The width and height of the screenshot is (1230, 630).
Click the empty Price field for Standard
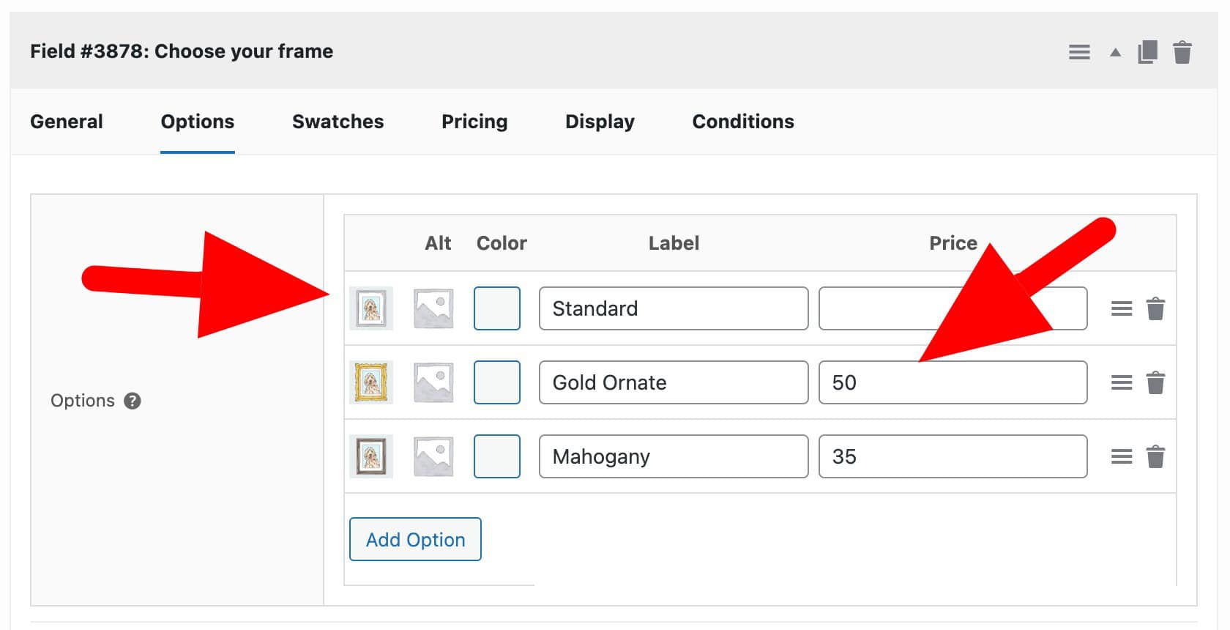pyautogui.click(x=952, y=308)
